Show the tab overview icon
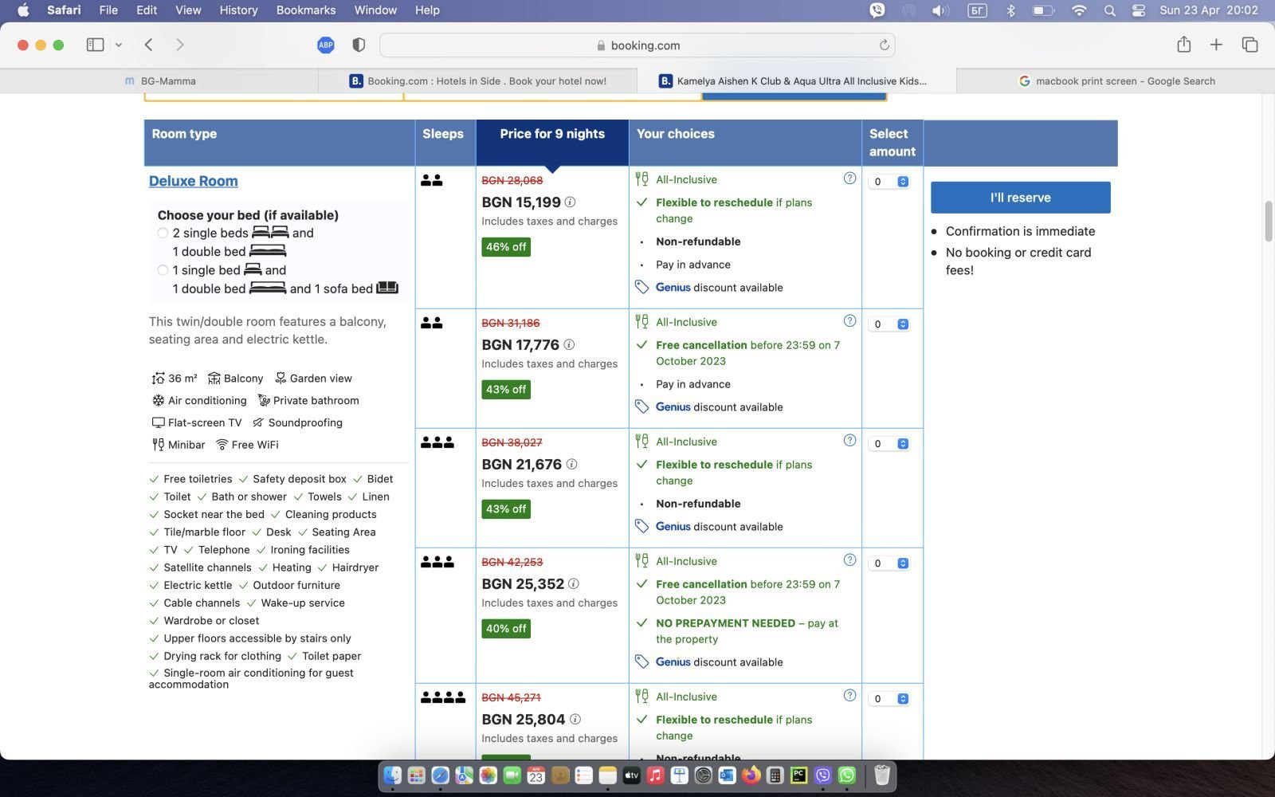1275x797 pixels. (x=1249, y=45)
